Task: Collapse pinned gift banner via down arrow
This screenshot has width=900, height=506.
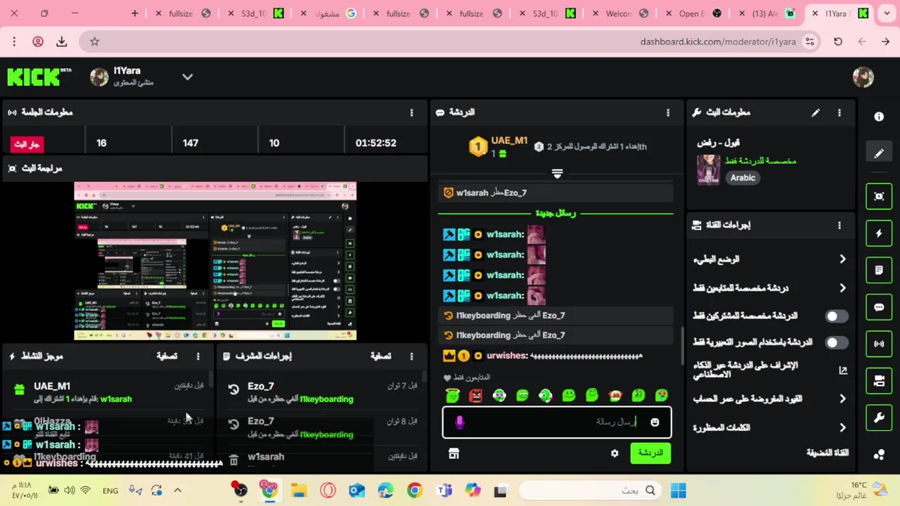Action: [557, 173]
